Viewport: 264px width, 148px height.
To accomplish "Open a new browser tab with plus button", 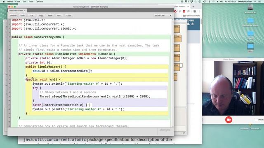I will [193, 7].
